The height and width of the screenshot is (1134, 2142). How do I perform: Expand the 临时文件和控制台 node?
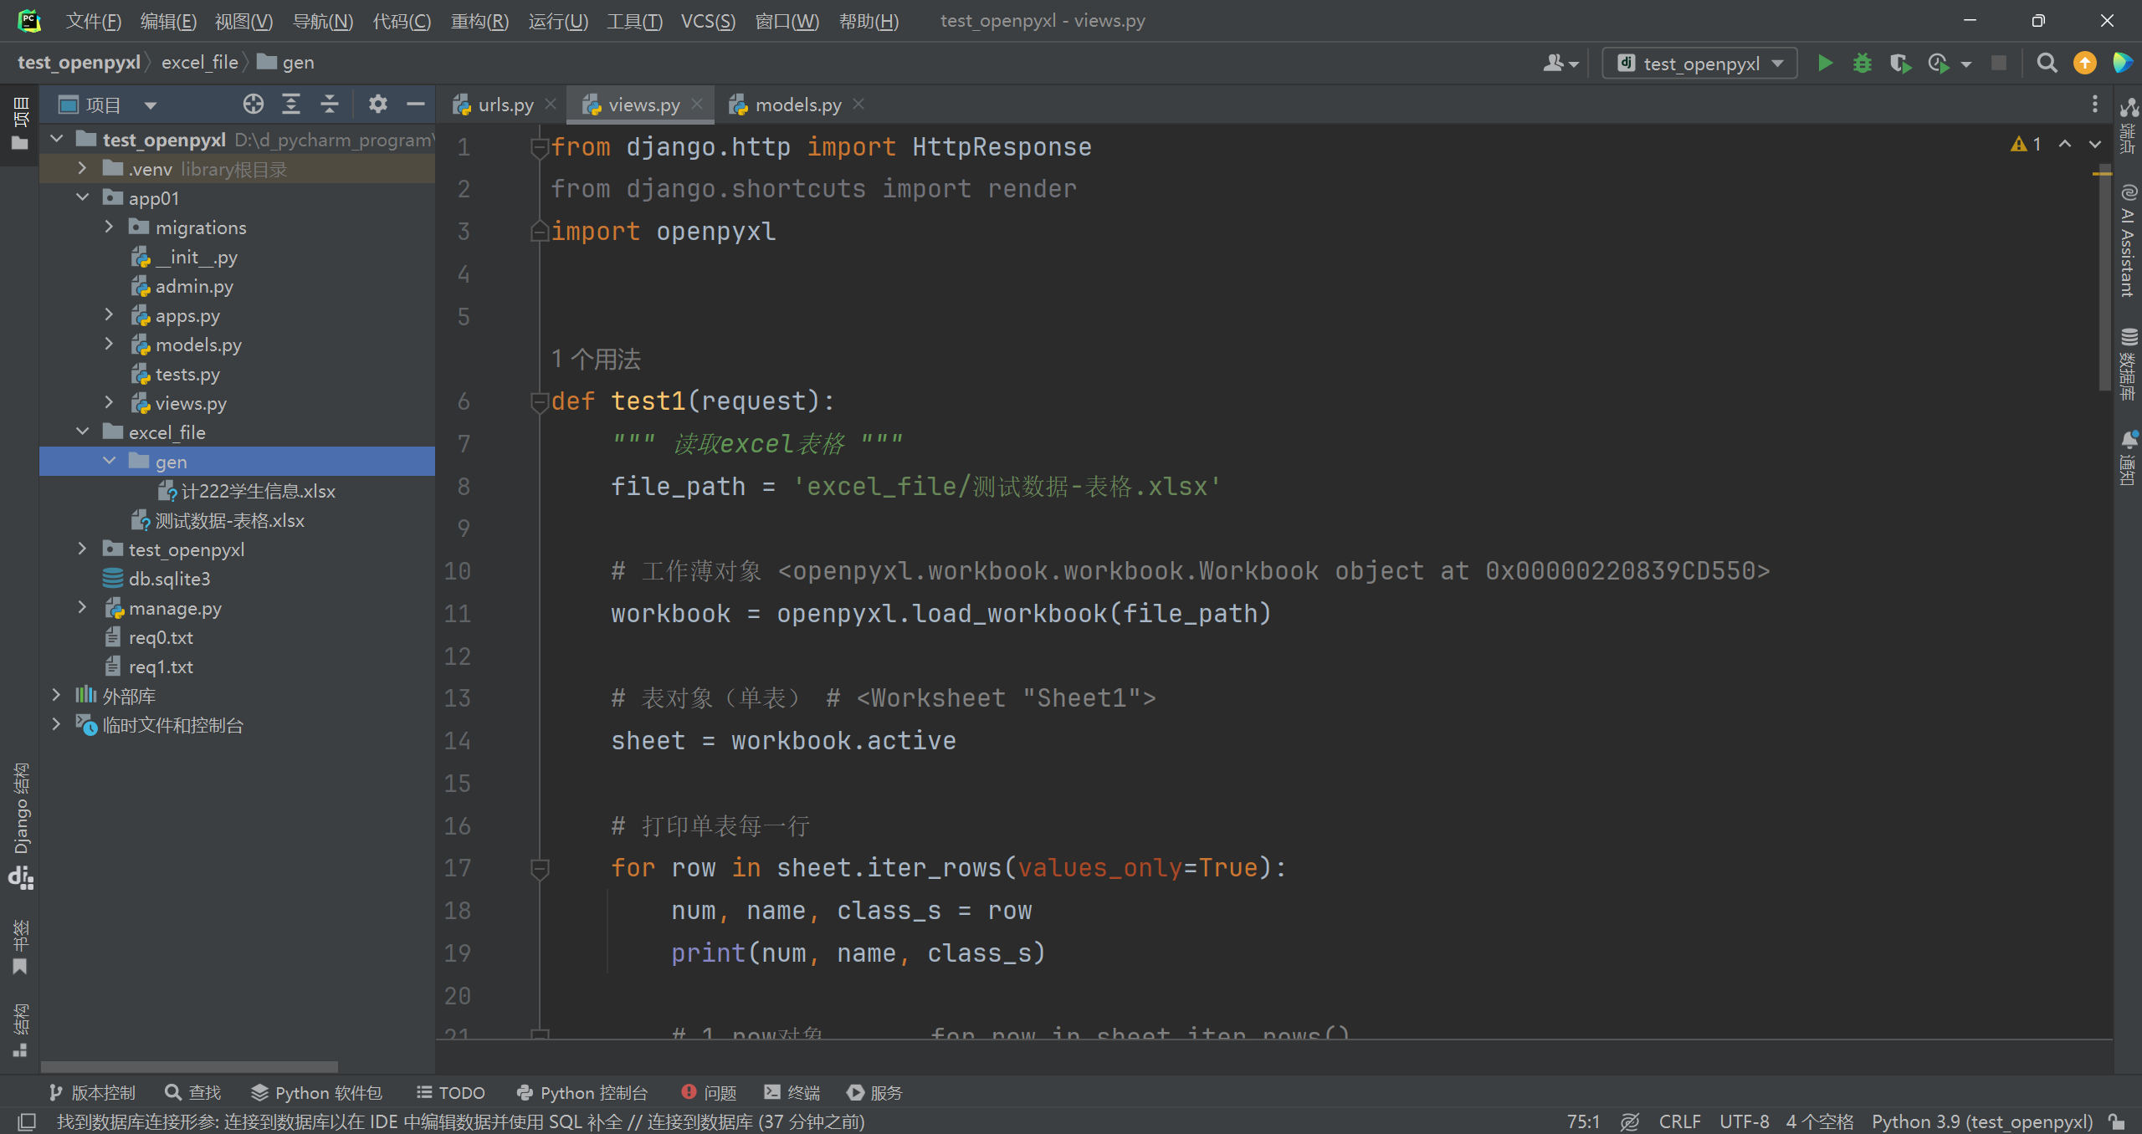(55, 724)
